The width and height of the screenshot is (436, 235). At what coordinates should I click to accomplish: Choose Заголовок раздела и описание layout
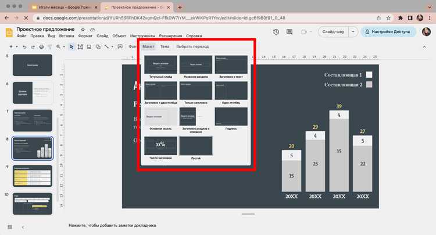pyautogui.click(x=196, y=121)
